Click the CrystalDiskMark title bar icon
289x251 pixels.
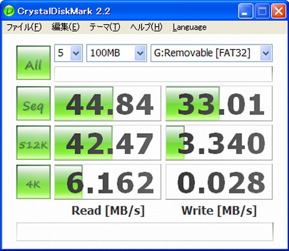point(9,11)
